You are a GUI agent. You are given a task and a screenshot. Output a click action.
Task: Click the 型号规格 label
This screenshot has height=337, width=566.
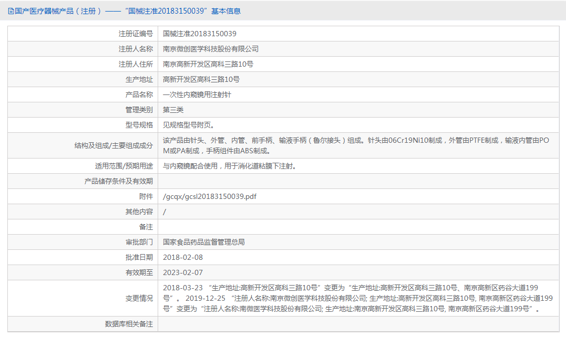(x=139, y=125)
